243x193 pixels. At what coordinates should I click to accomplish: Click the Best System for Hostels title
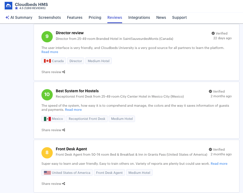pos(77,91)
